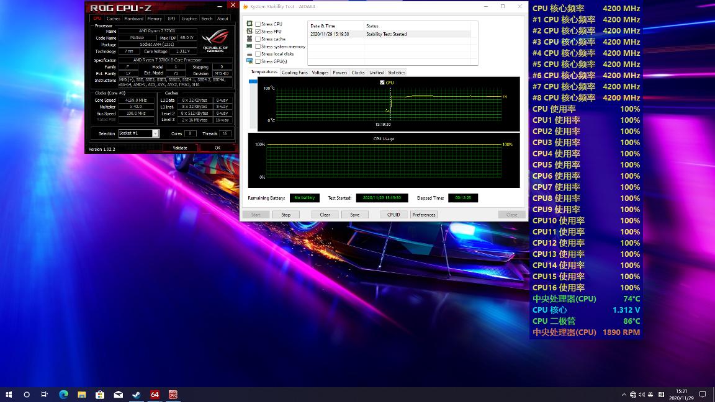715x402 pixels.
Task: Launch Steam from the taskbar
Action: click(x=137, y=395)
